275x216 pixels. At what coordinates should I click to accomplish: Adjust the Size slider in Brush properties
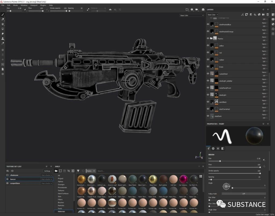tap(234, 161)
